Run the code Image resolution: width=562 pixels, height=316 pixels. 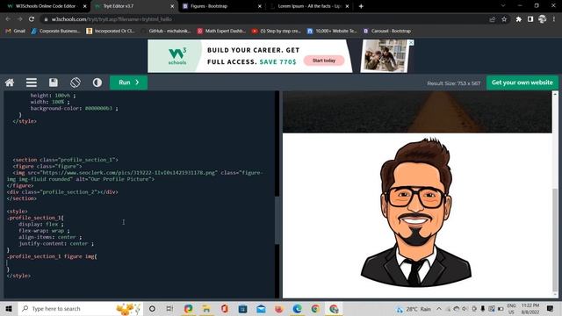tap(129, 83)
